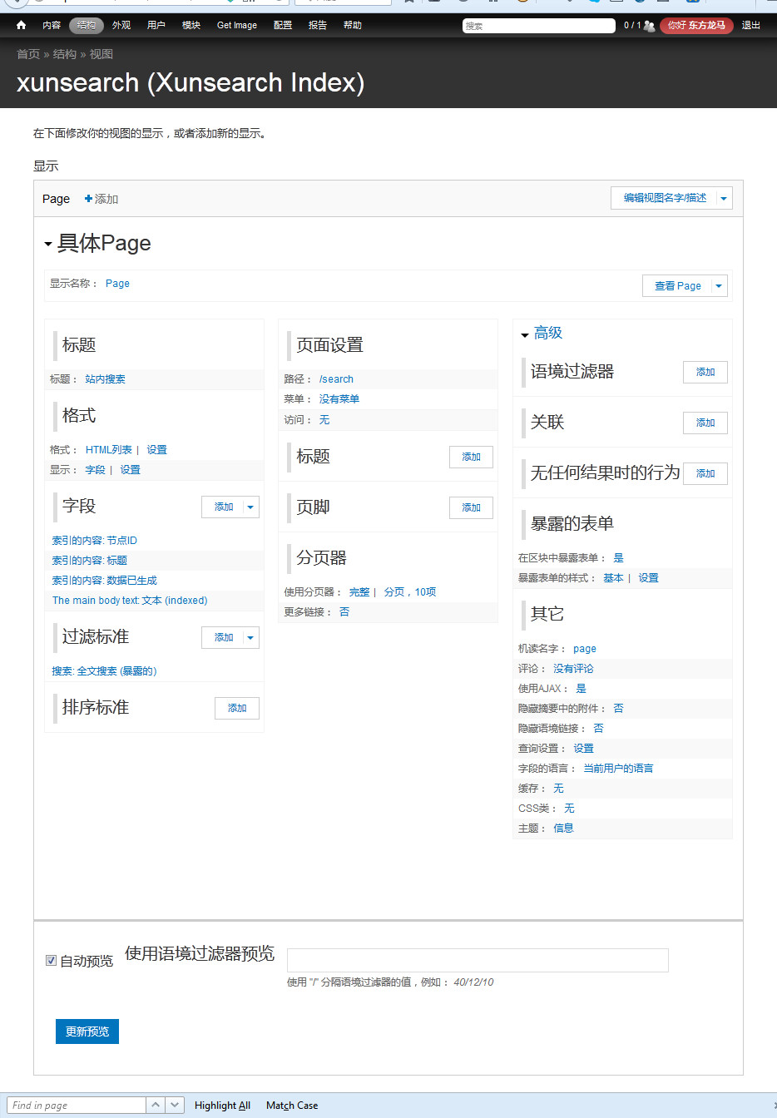Open the 外观 admin menu
Viewport: 777px width, 1118px height.
(121, 25)
